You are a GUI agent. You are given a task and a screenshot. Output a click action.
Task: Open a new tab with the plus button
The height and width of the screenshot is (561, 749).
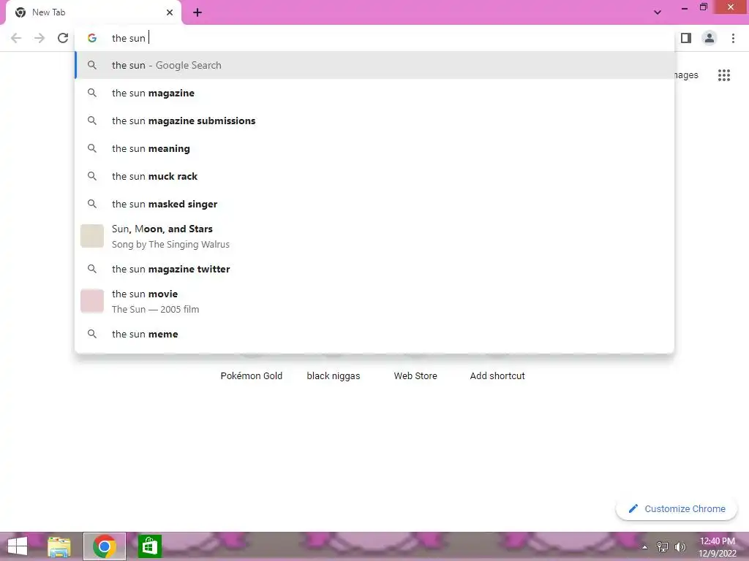coord(197,12)
